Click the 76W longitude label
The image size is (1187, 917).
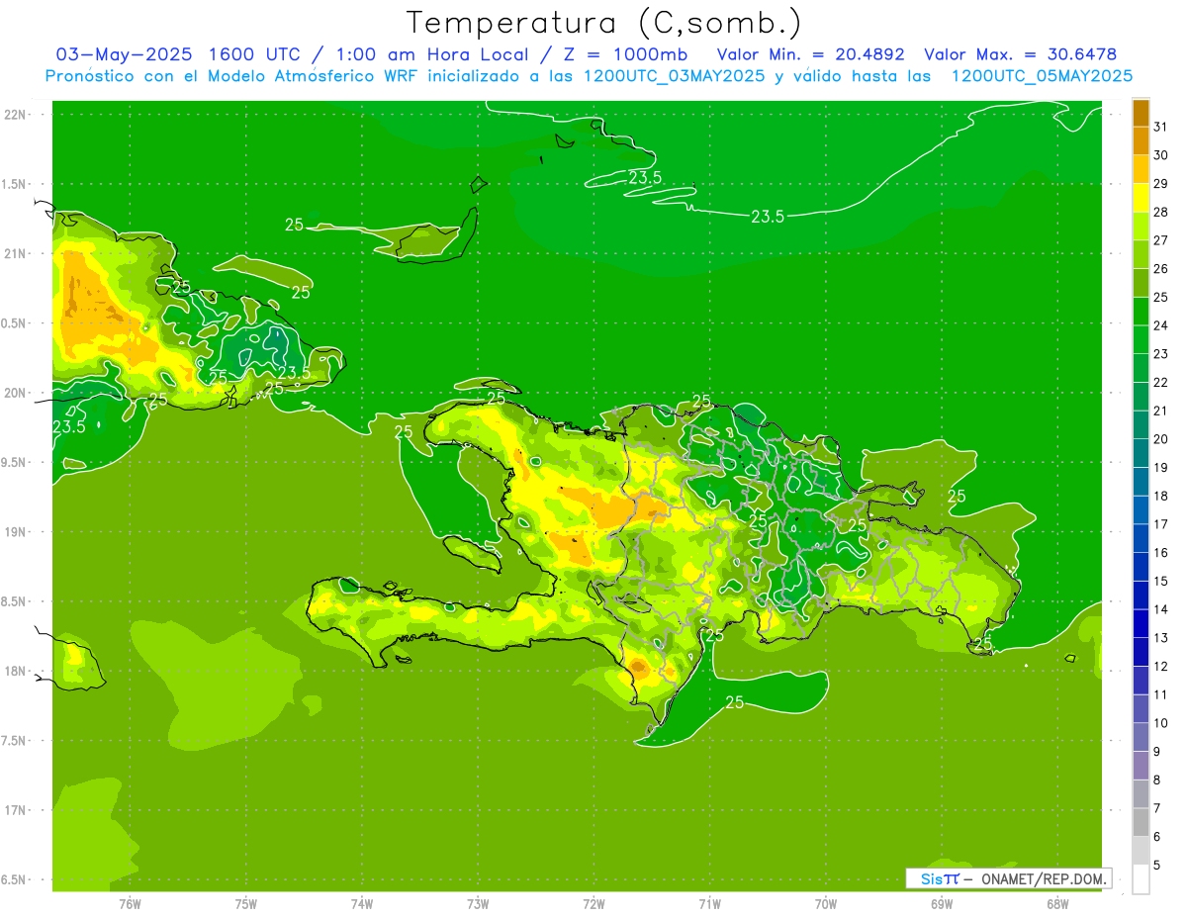tap(130, 903)
